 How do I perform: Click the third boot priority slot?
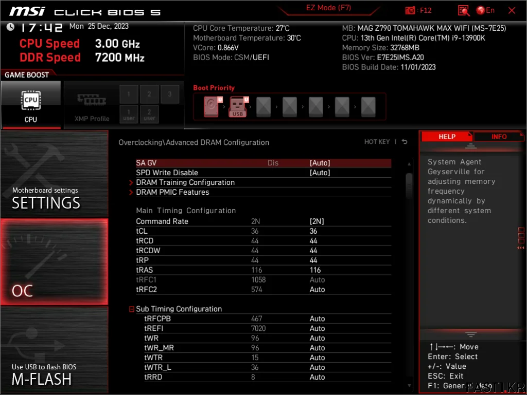(263, 107)
